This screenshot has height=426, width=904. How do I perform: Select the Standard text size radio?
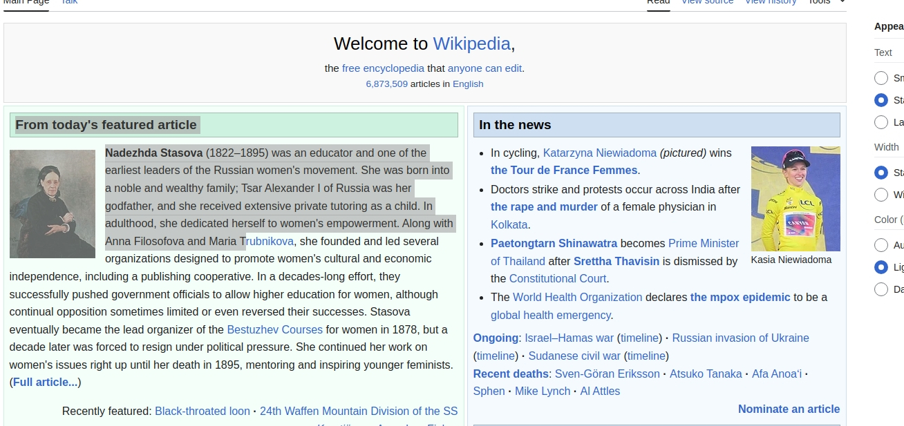tap(881, 100)
